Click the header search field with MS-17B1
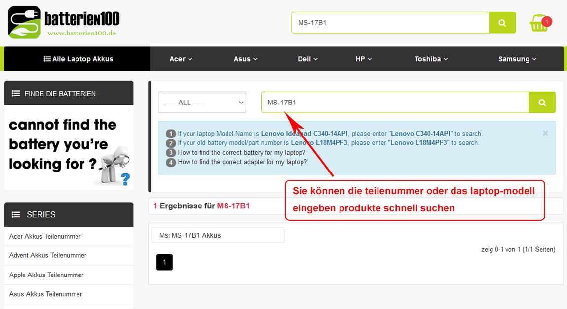This screenshot has height=309, width=567. pos(390,23)
